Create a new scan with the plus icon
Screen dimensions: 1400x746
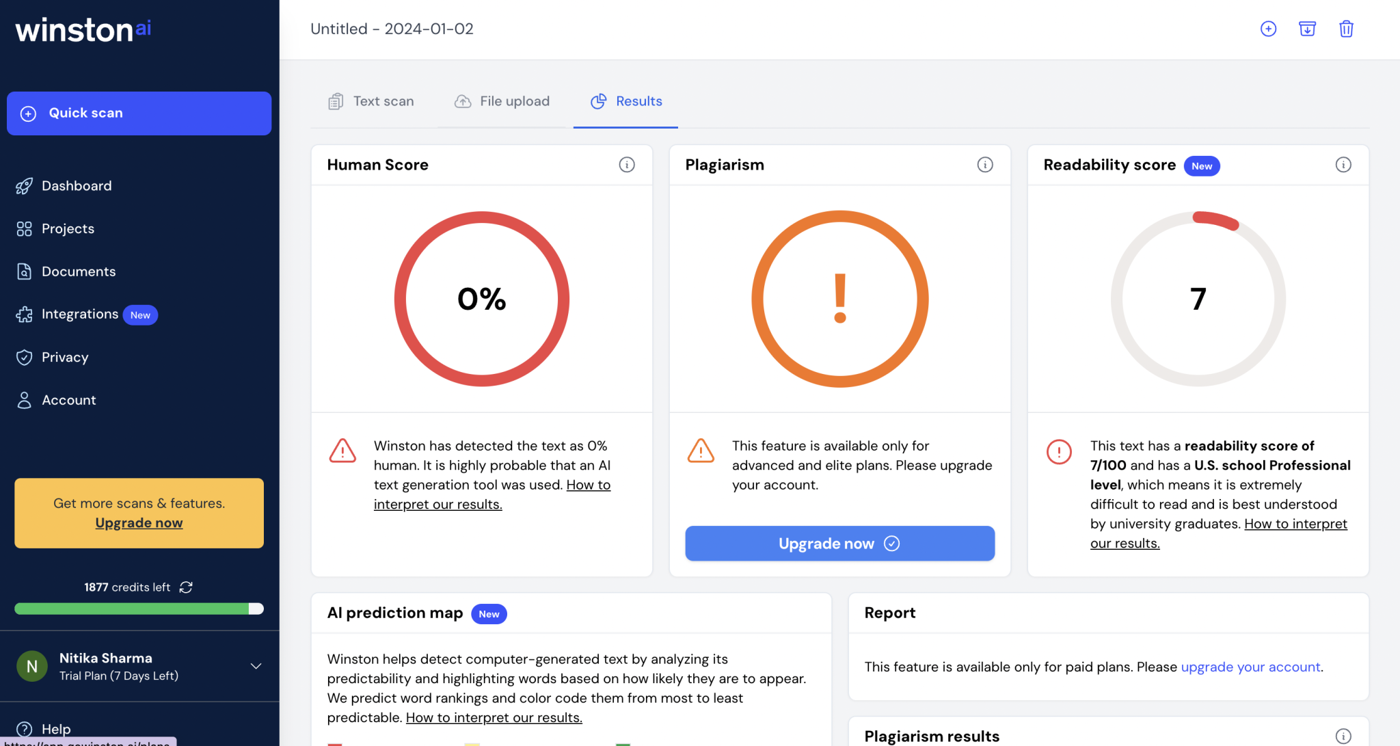pyautogui.click(x=1268, y=29)
